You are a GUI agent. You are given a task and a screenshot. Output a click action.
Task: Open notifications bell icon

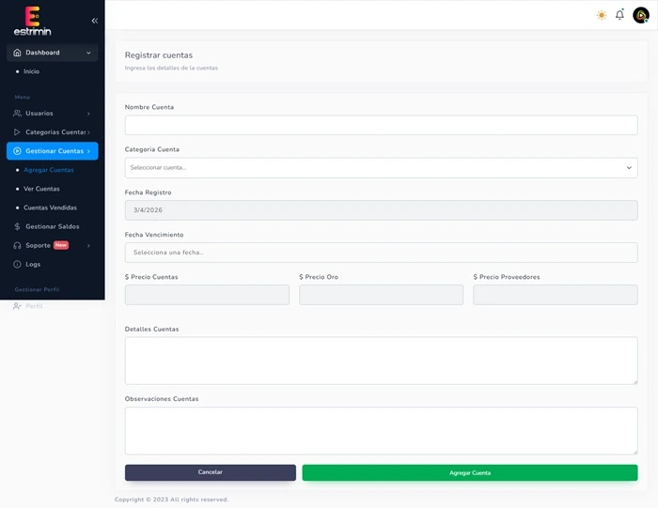click(x=619, y=15)
